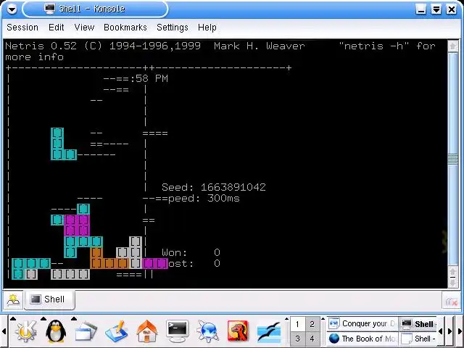Launch the pen-and-notepad editor icon

click(x=117, y=331)
